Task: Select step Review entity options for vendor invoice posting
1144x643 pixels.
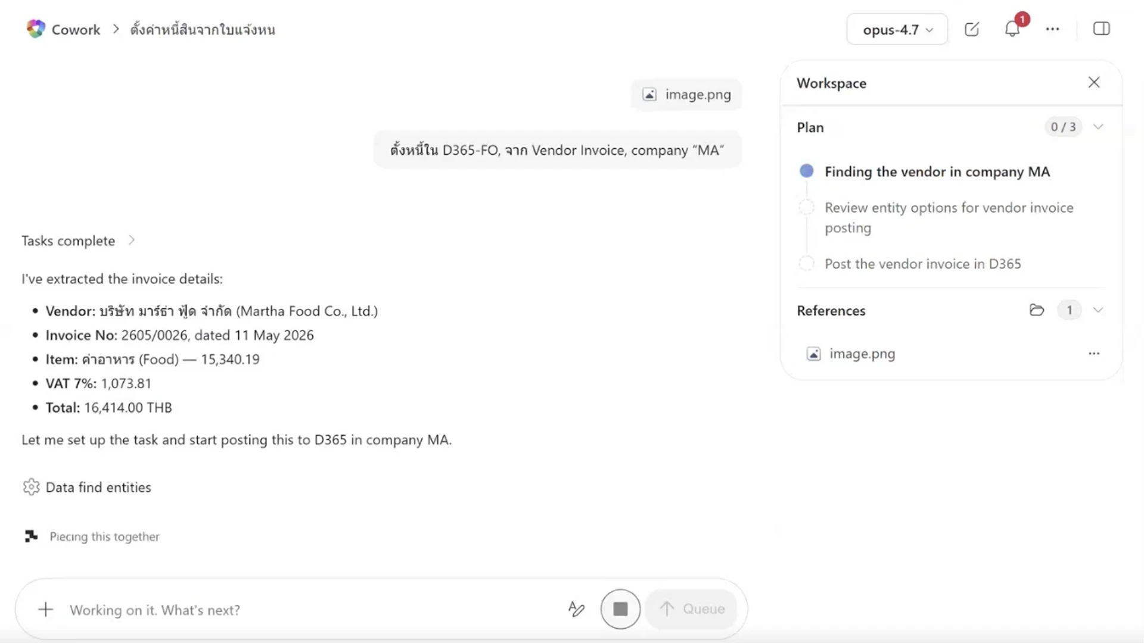Action: coord(949,217)
